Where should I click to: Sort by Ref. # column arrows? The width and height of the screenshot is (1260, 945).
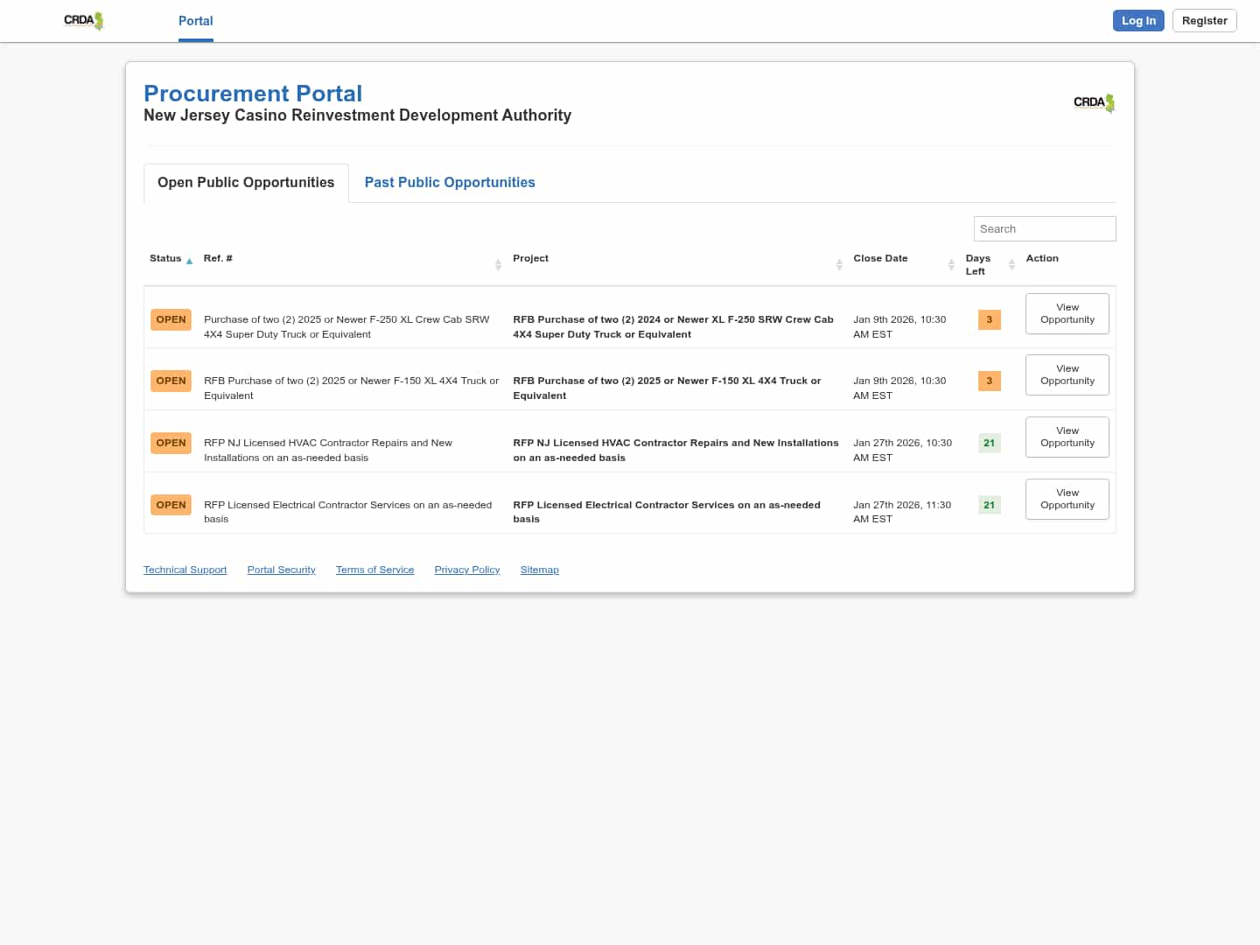point(498,264)
